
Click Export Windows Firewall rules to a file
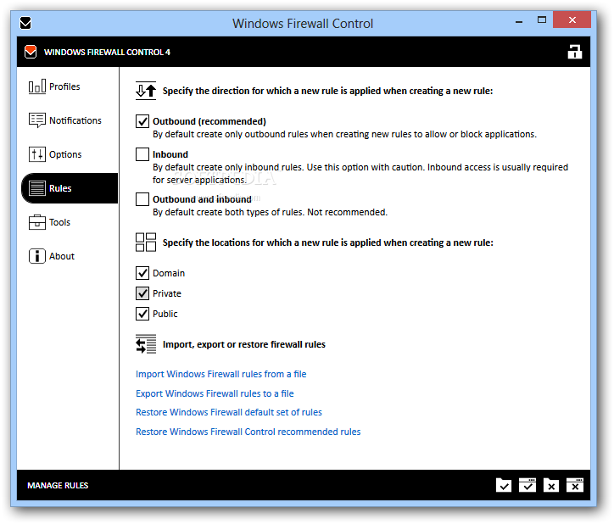point(215,393)
